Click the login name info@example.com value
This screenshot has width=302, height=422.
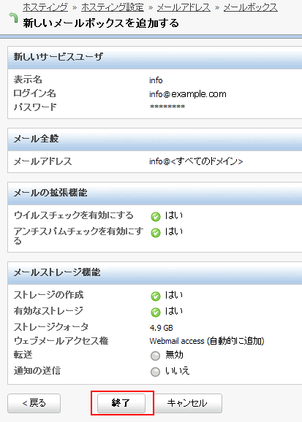coord(188,94)
